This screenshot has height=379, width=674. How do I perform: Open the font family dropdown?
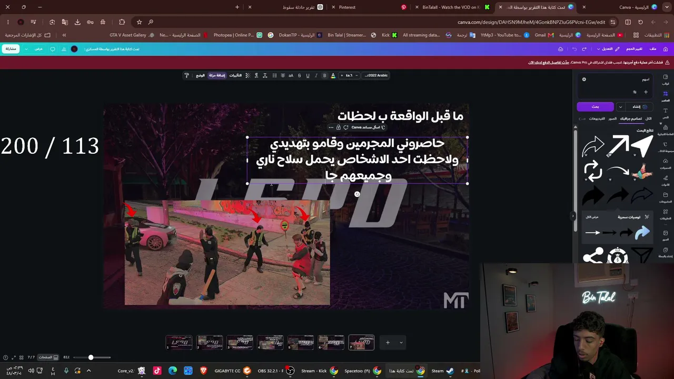(x=376, y=75)
